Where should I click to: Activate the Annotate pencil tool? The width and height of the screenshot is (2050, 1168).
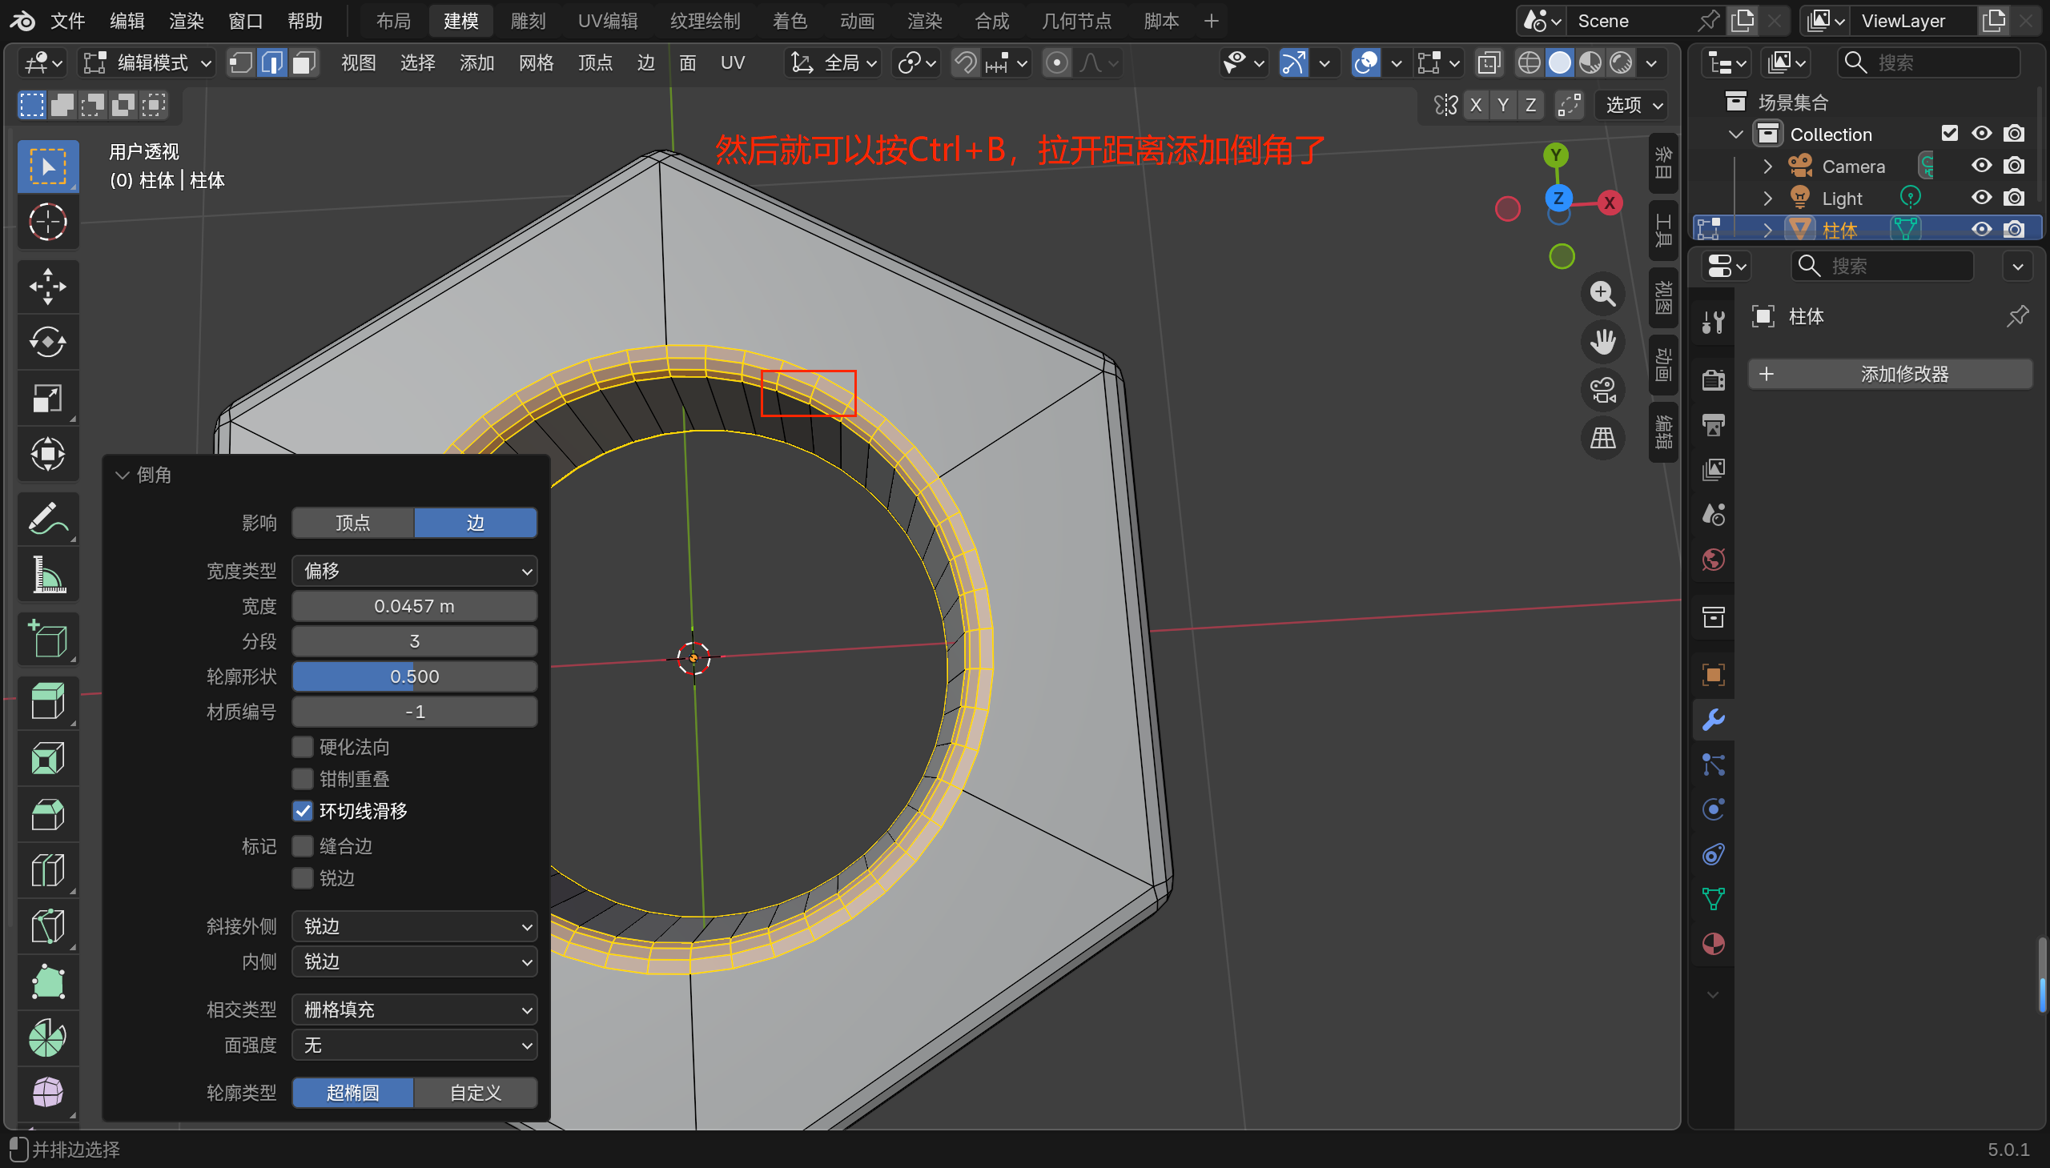click(x=47, y=519)
